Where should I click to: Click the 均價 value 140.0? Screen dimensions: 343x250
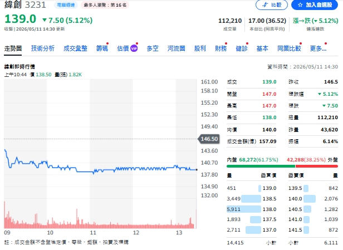269,130
